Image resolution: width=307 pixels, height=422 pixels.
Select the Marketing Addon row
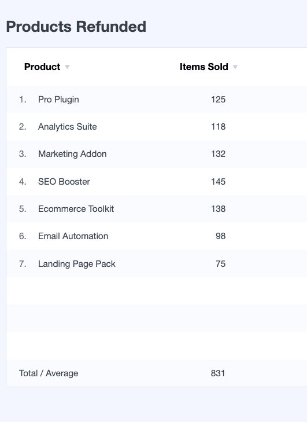click(x=157, y=154)
